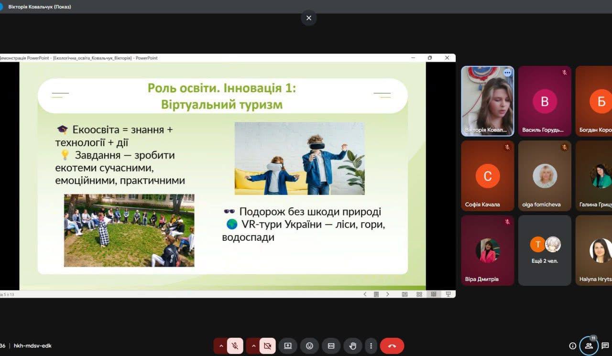Screen dimensions: 612x356
Task: Raise your hand
Action: (x=353, y=345)
